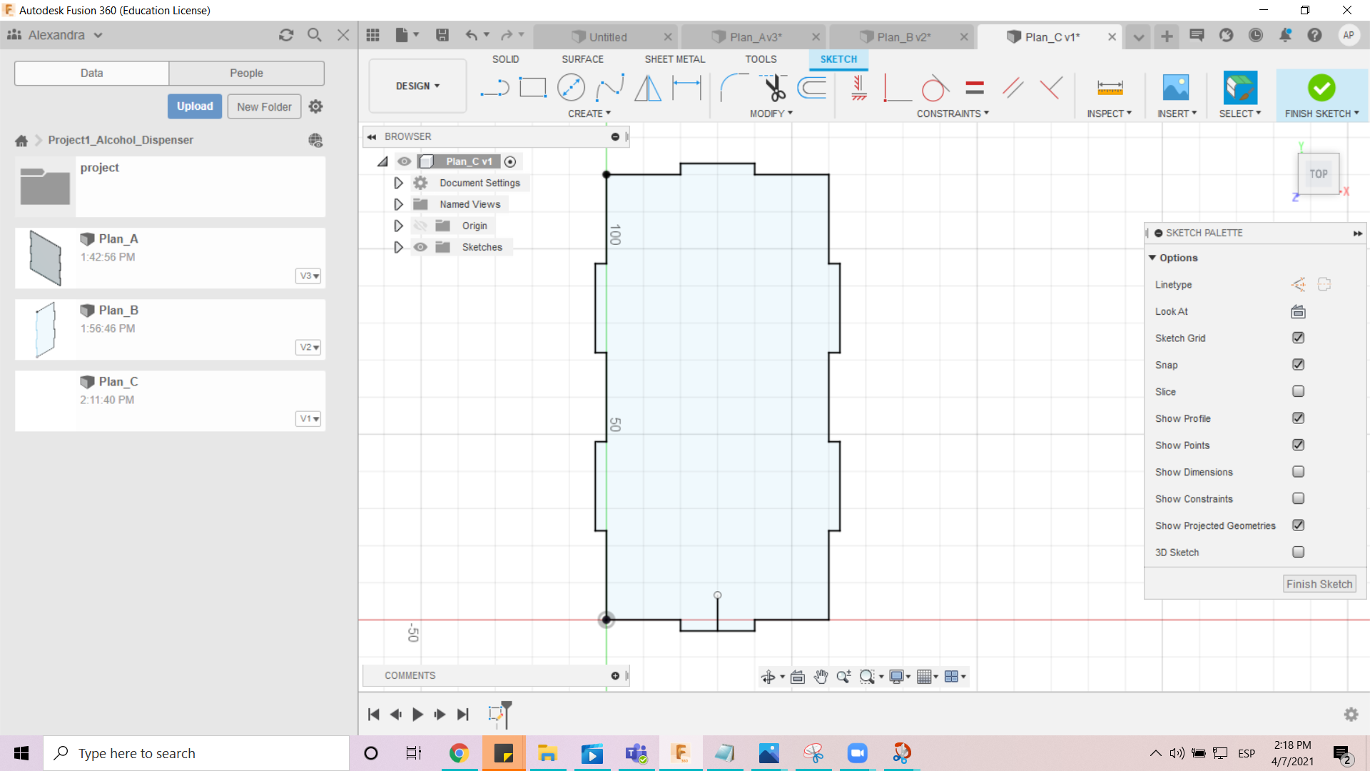The height and width of the screenshot is (771, 1370).
Task: Expand the Sketches tree node
Action: tap(398, 247)
